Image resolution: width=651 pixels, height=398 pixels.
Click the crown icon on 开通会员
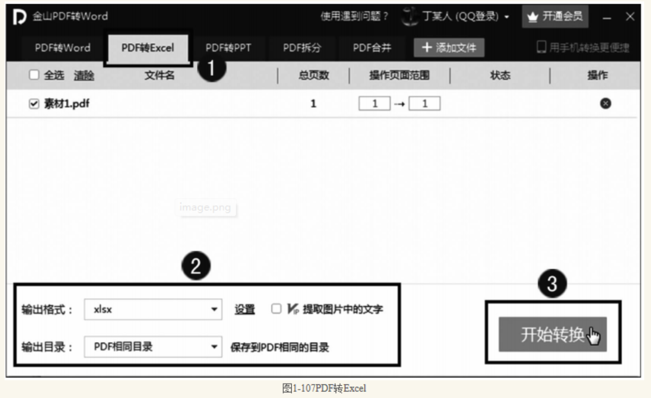pyautogui.click(x=532, y=17)
